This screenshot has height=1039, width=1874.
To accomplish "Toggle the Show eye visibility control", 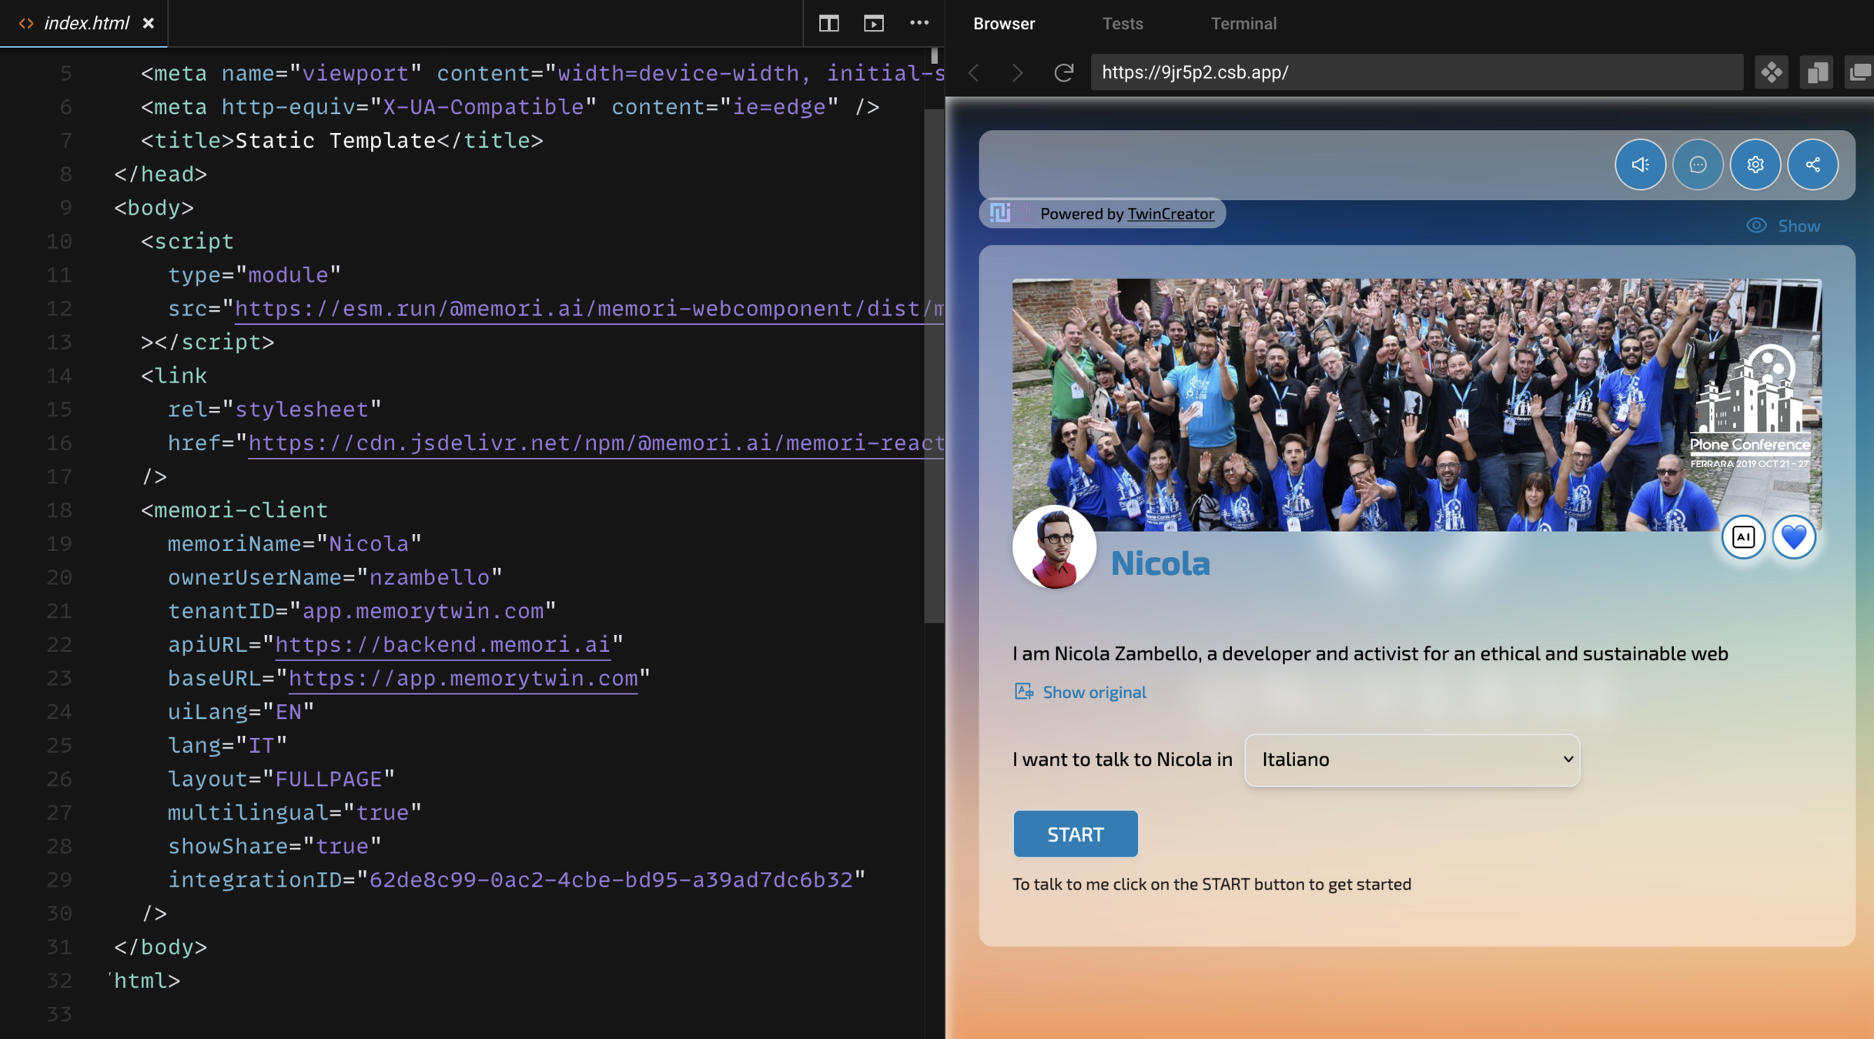I will tap(1783, 226).
